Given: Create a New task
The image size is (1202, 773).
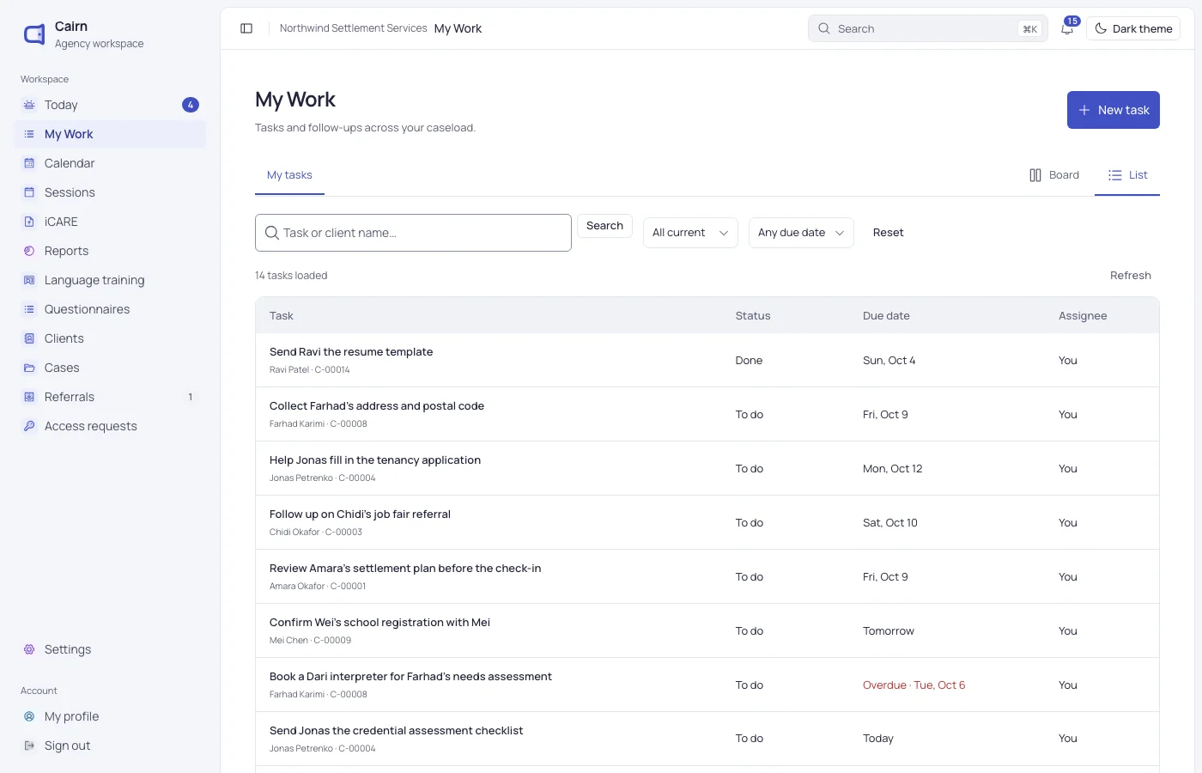Looking at the screenshot, I should 1113,110.
